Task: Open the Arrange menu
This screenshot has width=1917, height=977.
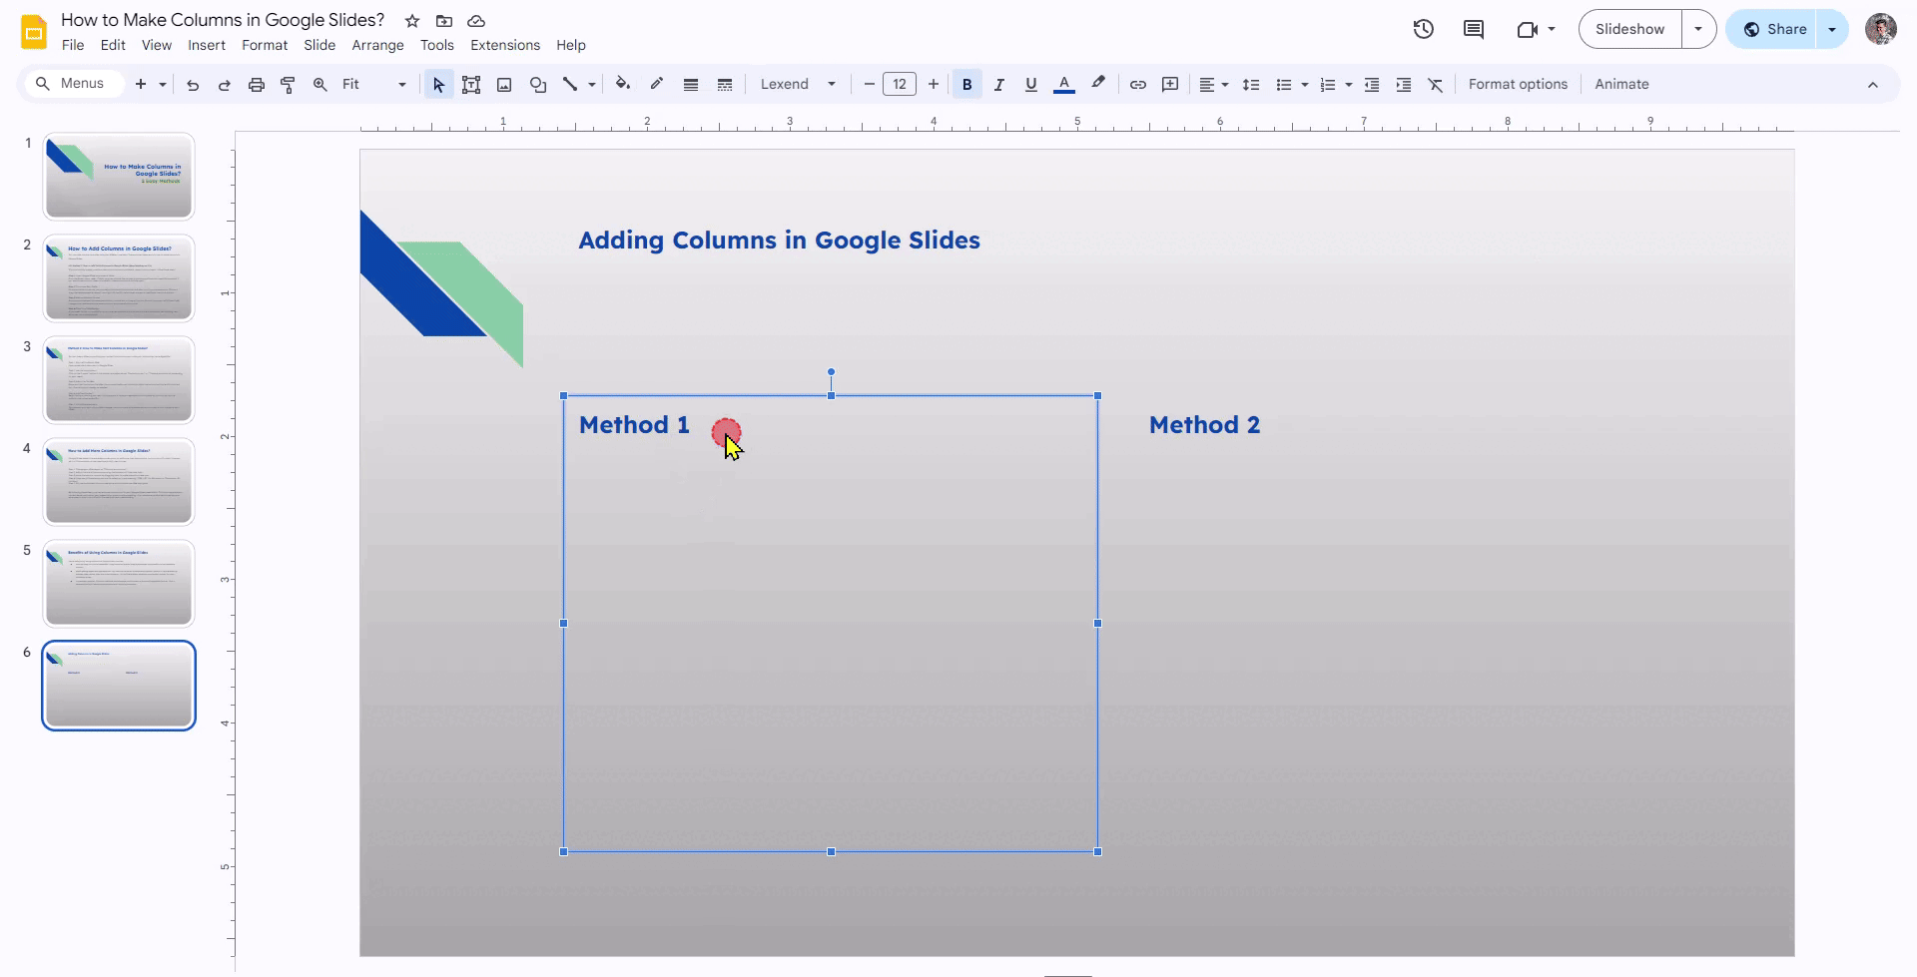Action: coord(377,45)
